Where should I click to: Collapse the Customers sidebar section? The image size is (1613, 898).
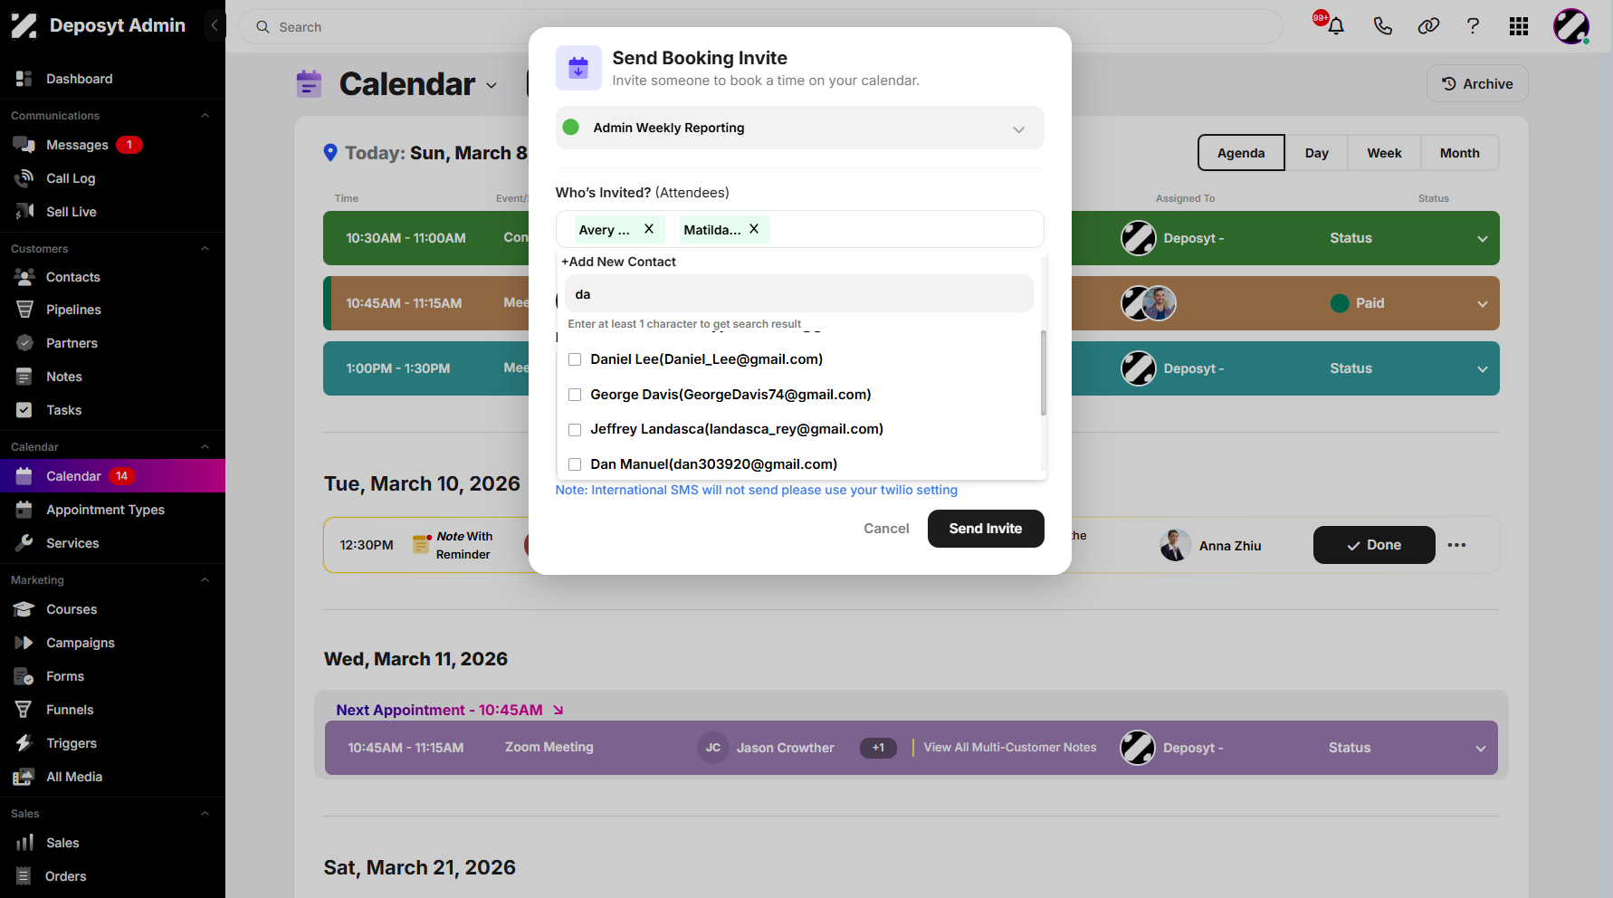[205, 249]
